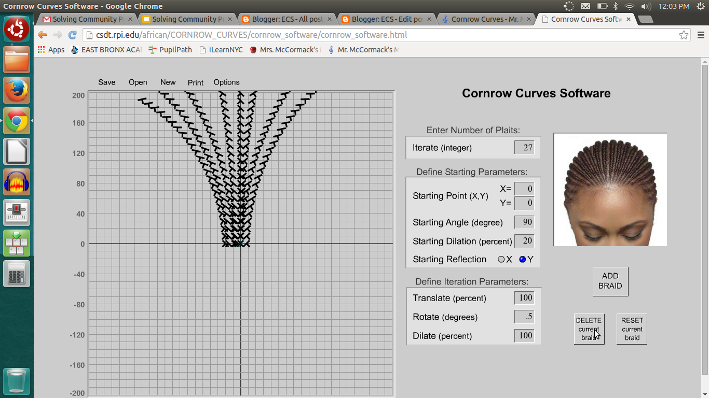Open Audacity from the dock
Viewport: 709px width, 398px height.
(16, 182)
